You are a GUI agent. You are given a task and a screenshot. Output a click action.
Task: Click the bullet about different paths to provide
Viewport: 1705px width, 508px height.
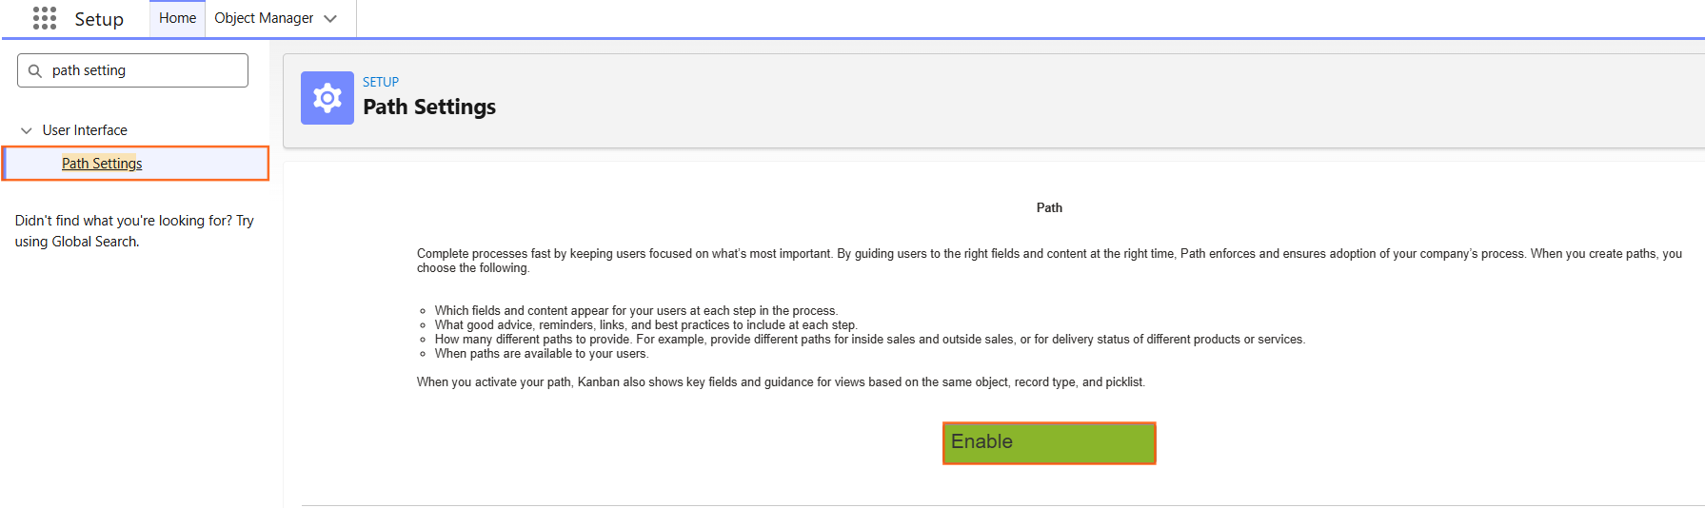[870, 340]
